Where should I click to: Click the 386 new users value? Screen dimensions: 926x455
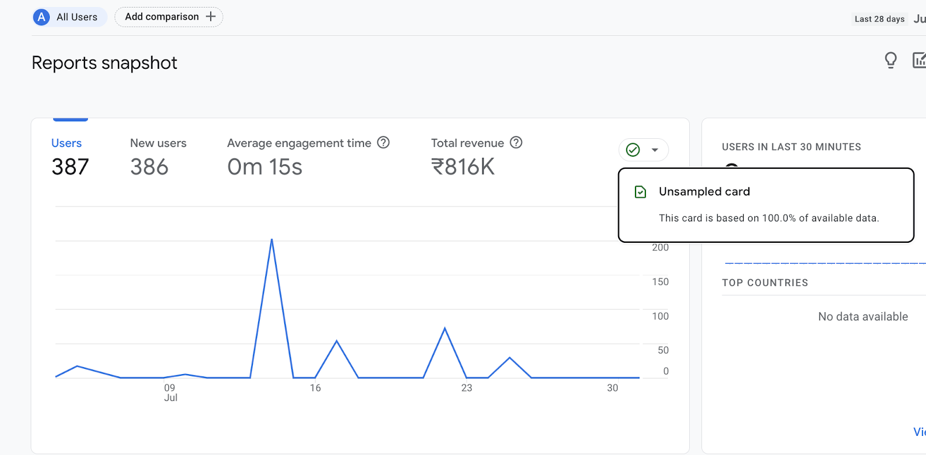coord(149,167)
